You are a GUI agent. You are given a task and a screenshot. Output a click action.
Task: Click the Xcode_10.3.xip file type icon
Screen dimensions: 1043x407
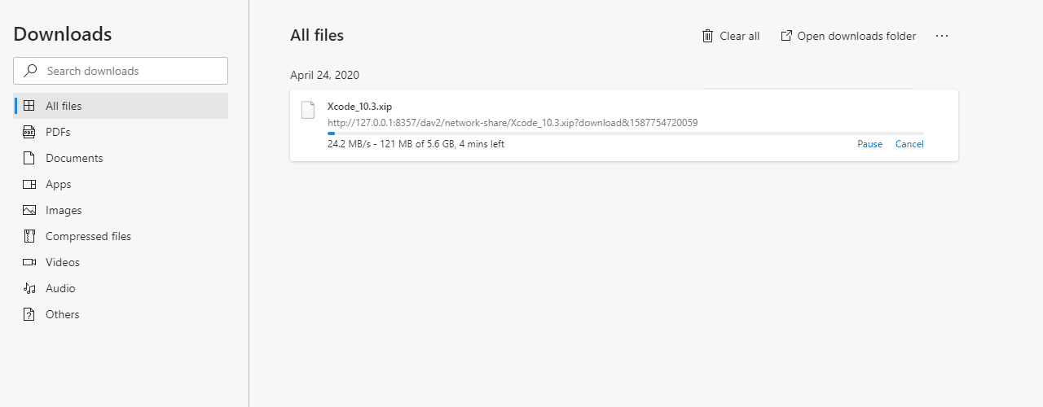point(307,110)
